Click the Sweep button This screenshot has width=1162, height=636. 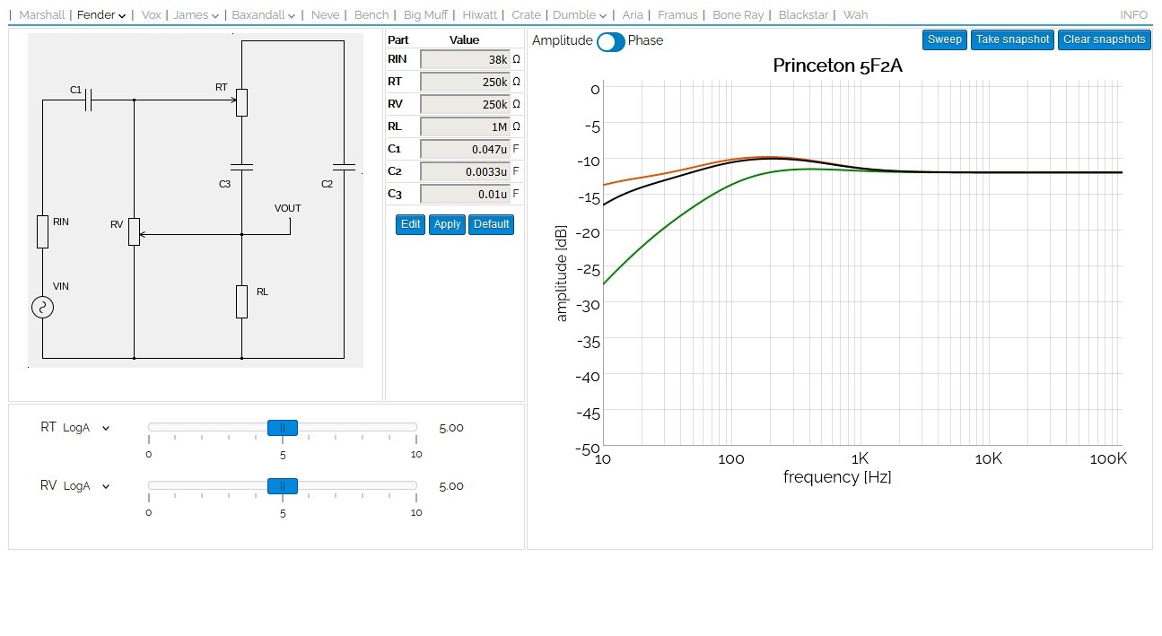click(945, 39)
